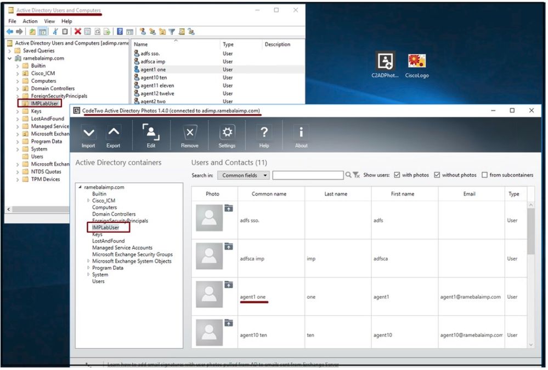
Task: Click upload photo icon for agent1 one row
Action: tap(229, 285)
